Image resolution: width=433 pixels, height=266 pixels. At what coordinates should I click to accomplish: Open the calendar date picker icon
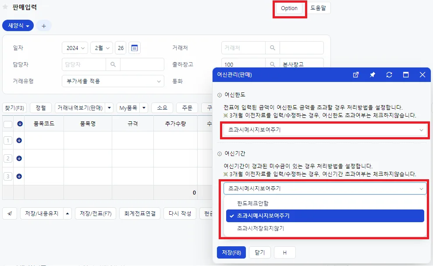[135, 48]
